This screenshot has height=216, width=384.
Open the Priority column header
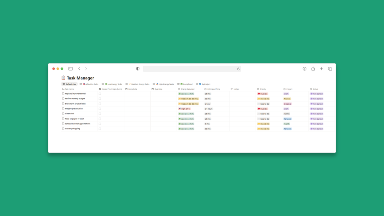point(261,89)
